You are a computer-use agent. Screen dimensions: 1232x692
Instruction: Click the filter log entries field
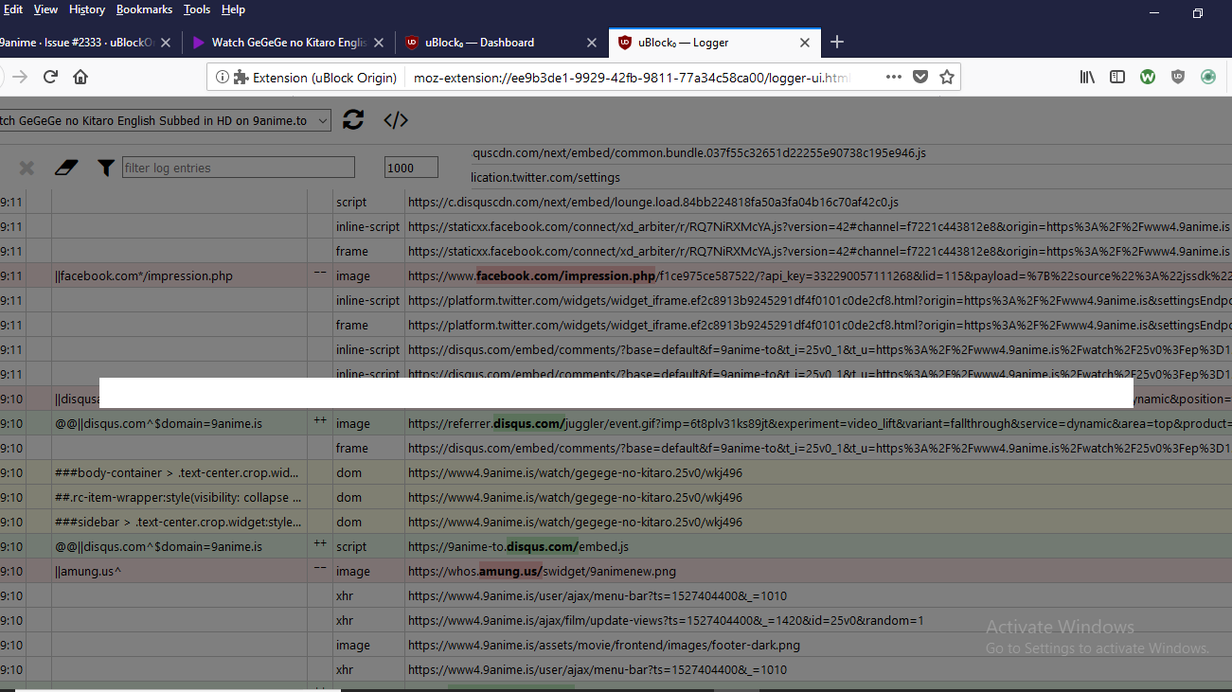pos(238,168)
